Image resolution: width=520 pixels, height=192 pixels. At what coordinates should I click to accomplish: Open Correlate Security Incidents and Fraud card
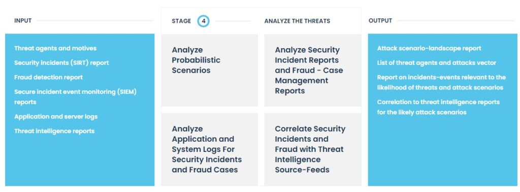pyautogui.click(x=312, y=149)
